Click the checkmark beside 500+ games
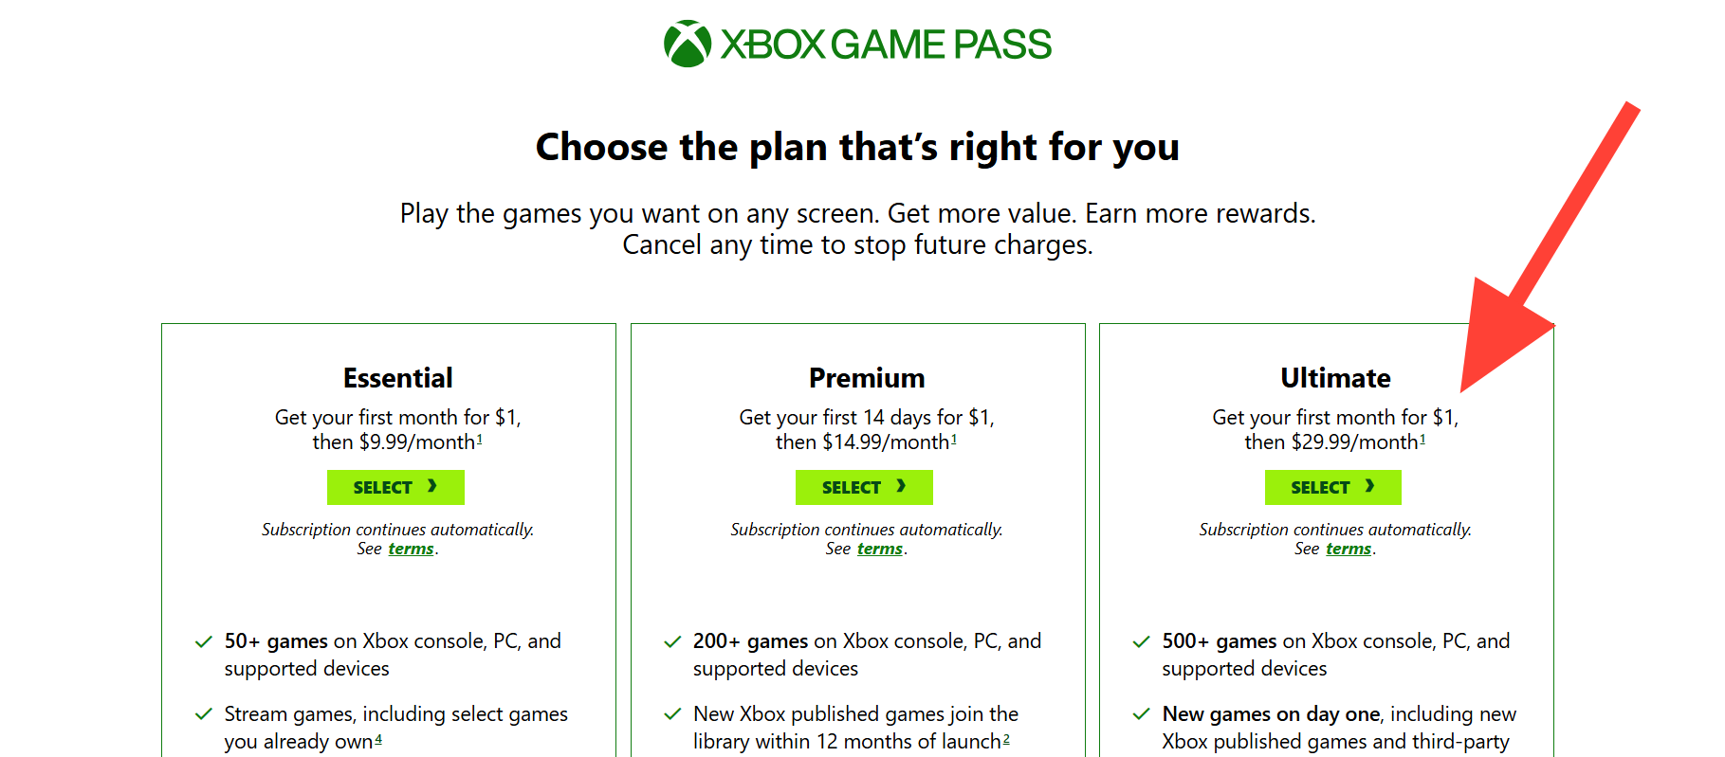 [1142, 642]
